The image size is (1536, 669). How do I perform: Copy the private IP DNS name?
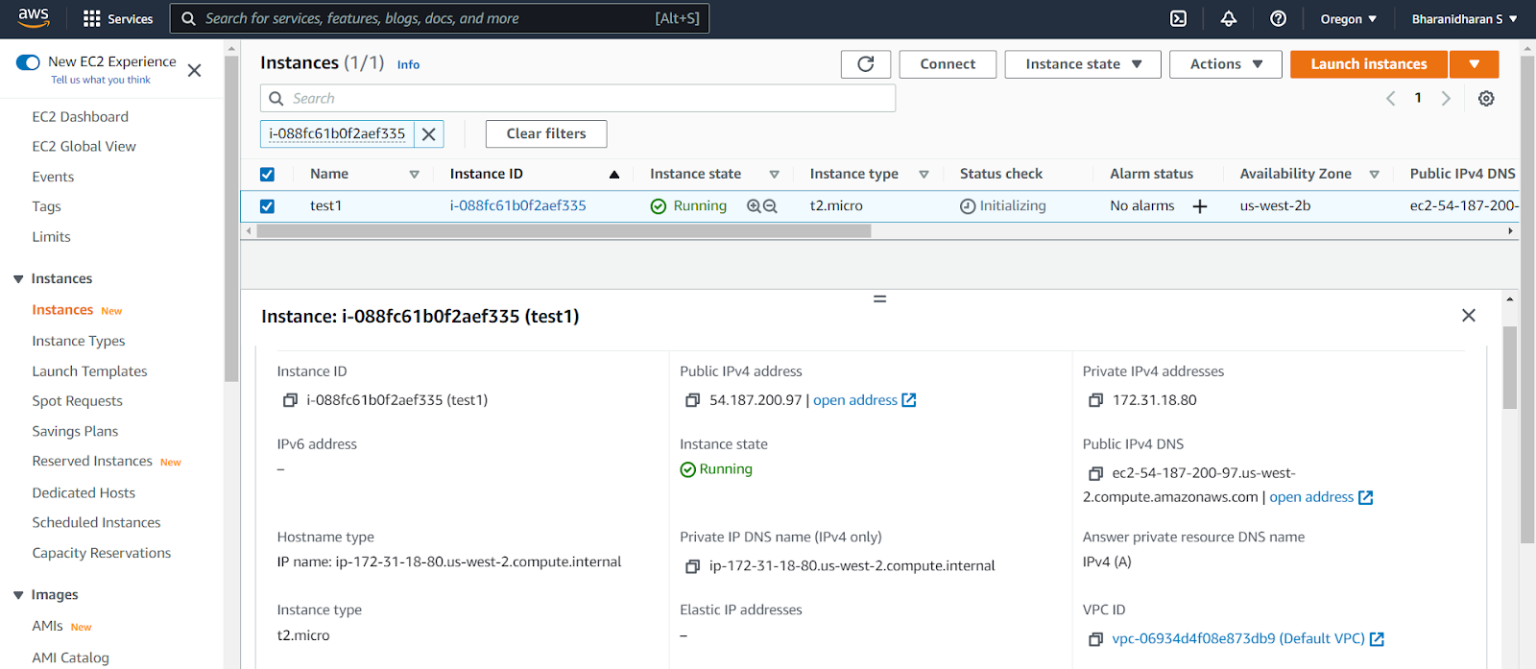click(692, 566)
